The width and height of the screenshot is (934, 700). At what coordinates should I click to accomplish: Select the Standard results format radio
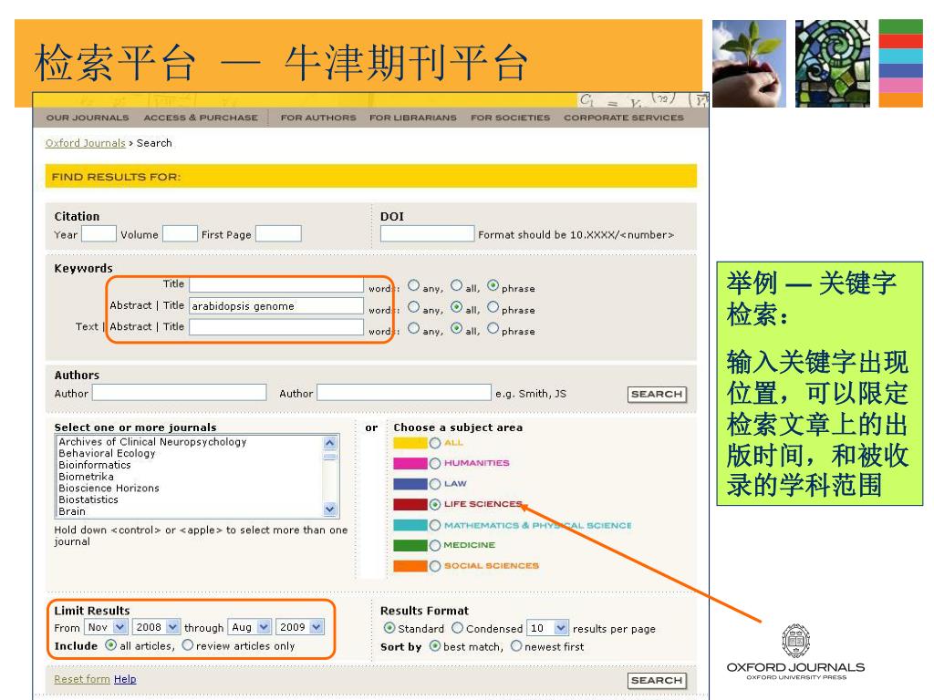pyautogui.click(x=389, y=628)
